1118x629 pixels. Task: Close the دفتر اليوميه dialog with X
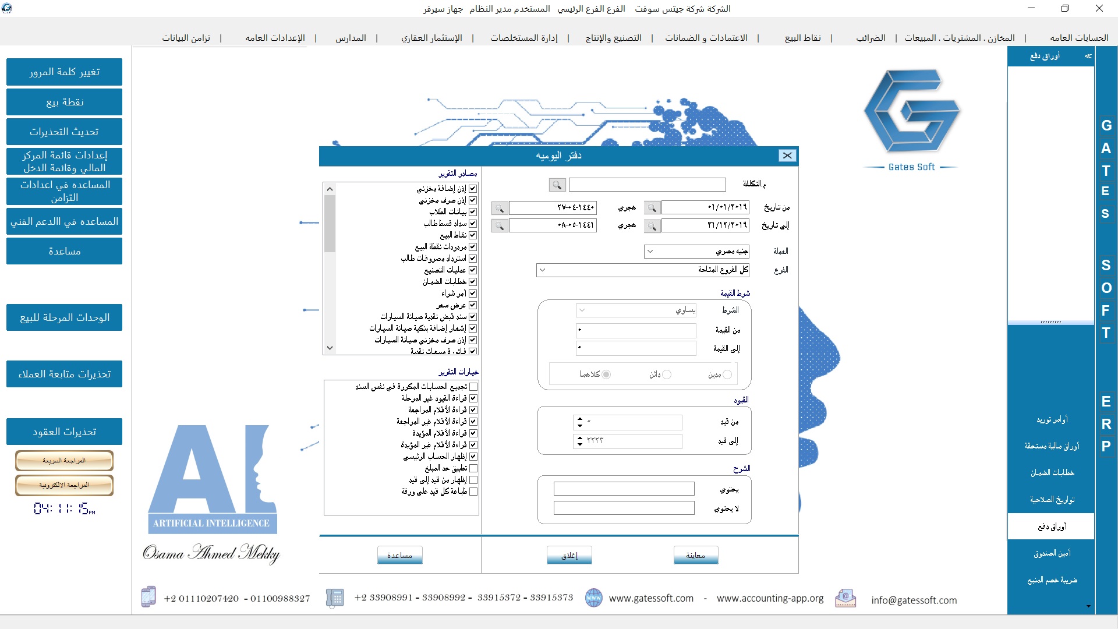(787, 156)
